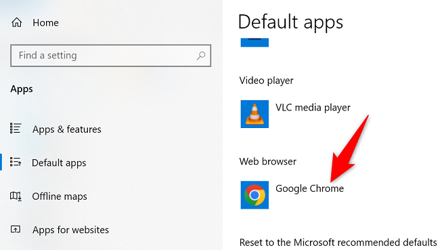This screenshot has height=250, width=440.
Task: Open Apps for websites section
Action: pos(70,230)
